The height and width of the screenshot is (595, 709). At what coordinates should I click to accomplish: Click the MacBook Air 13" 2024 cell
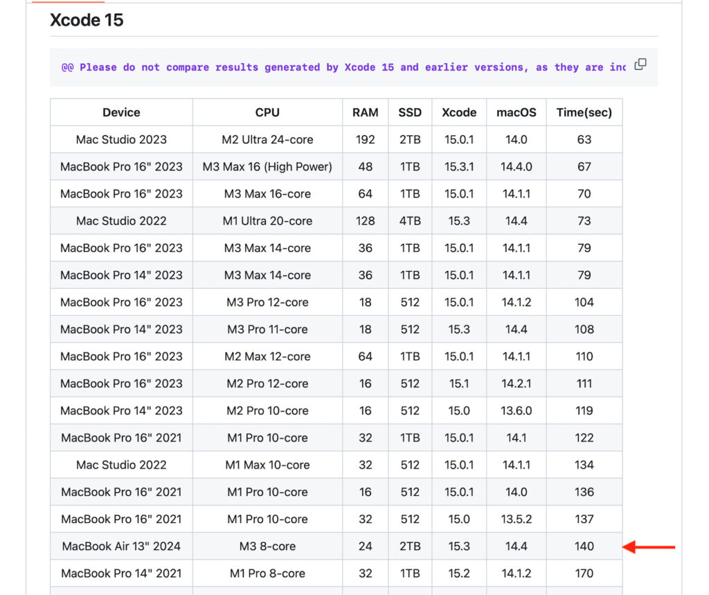click(120, 546)
